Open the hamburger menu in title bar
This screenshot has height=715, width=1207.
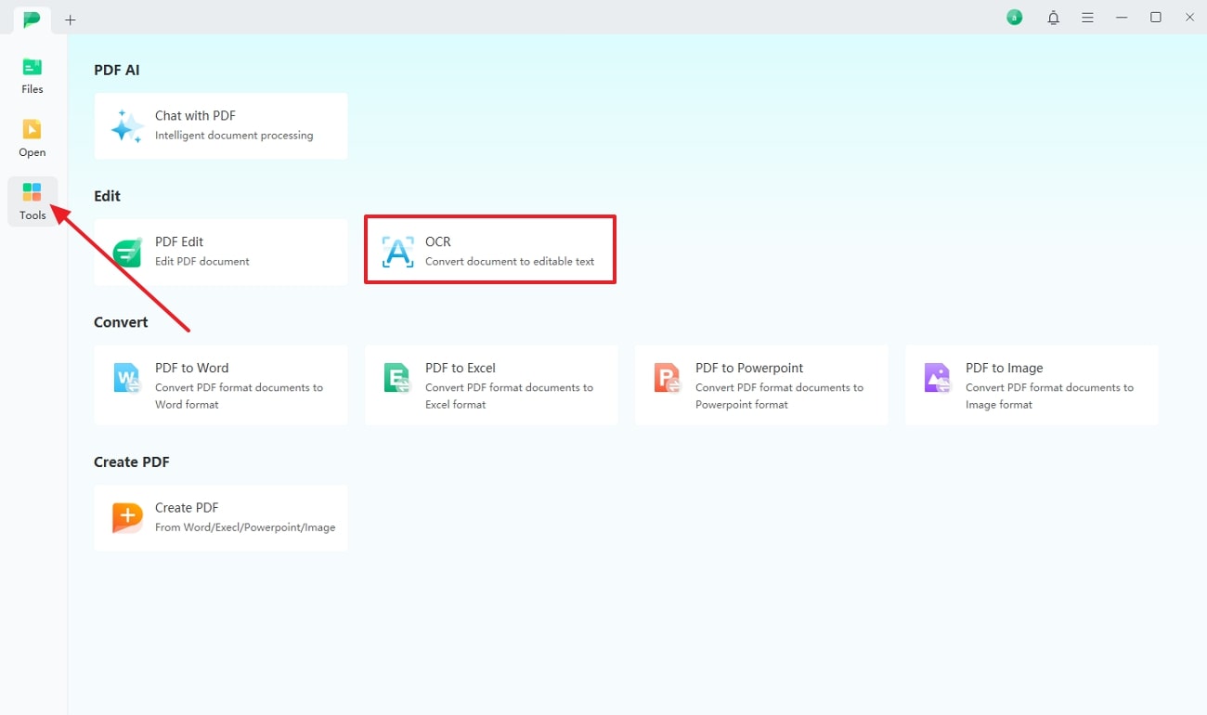tap(1087, 18)
